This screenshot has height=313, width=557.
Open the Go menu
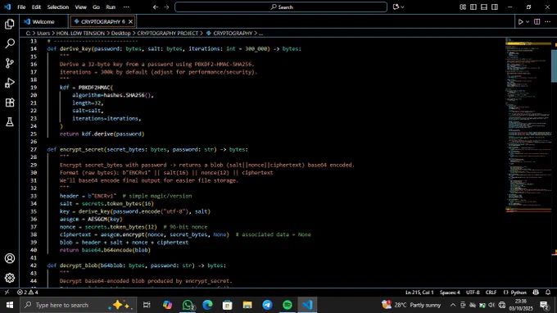pos(96,7)
